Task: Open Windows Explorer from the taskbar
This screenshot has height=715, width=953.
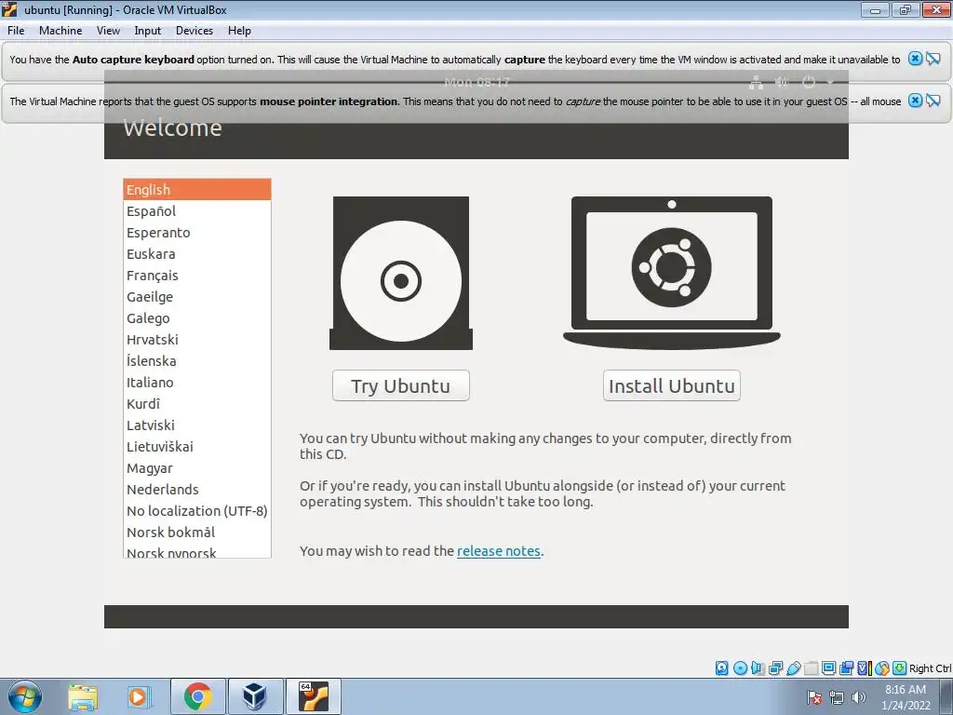Action: [x=83, y=697]
